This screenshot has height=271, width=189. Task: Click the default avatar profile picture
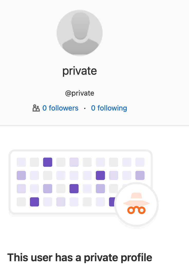click(80, 33)
